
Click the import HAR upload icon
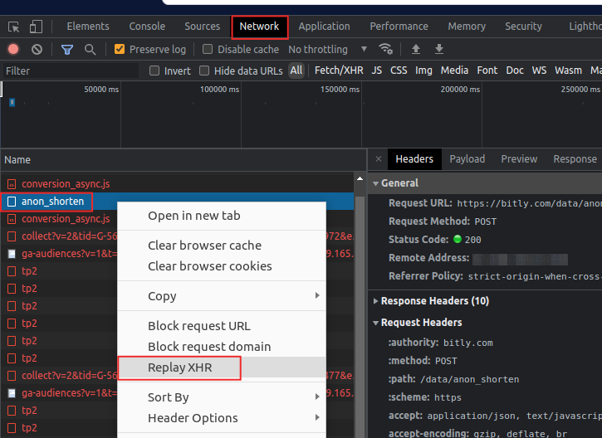[416, 49]
